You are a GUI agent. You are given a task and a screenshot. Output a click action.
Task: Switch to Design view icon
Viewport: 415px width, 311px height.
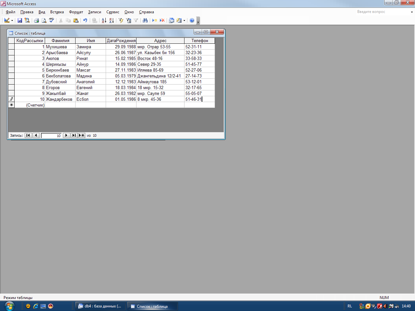click(x=7, y=20)
